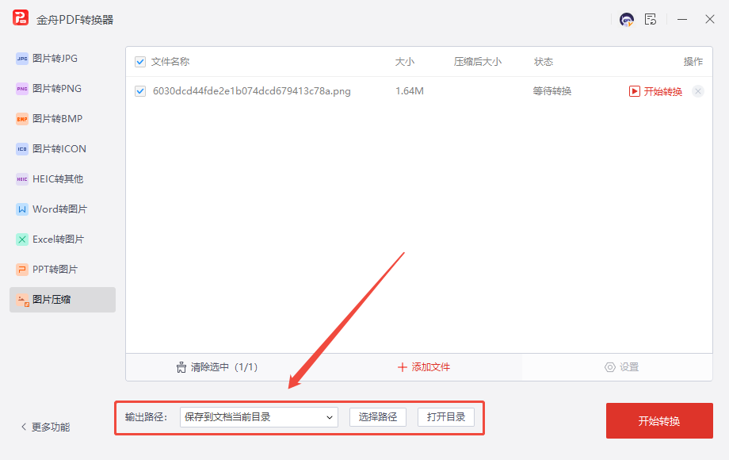
Task: Click 打开目录 button
Action: tap(446, 417)
